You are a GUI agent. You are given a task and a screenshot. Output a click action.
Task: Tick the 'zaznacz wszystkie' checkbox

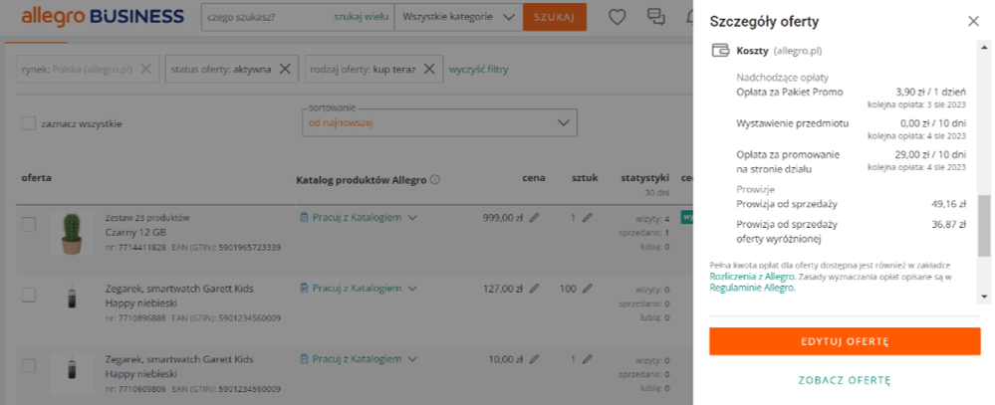tap(29, 123)
